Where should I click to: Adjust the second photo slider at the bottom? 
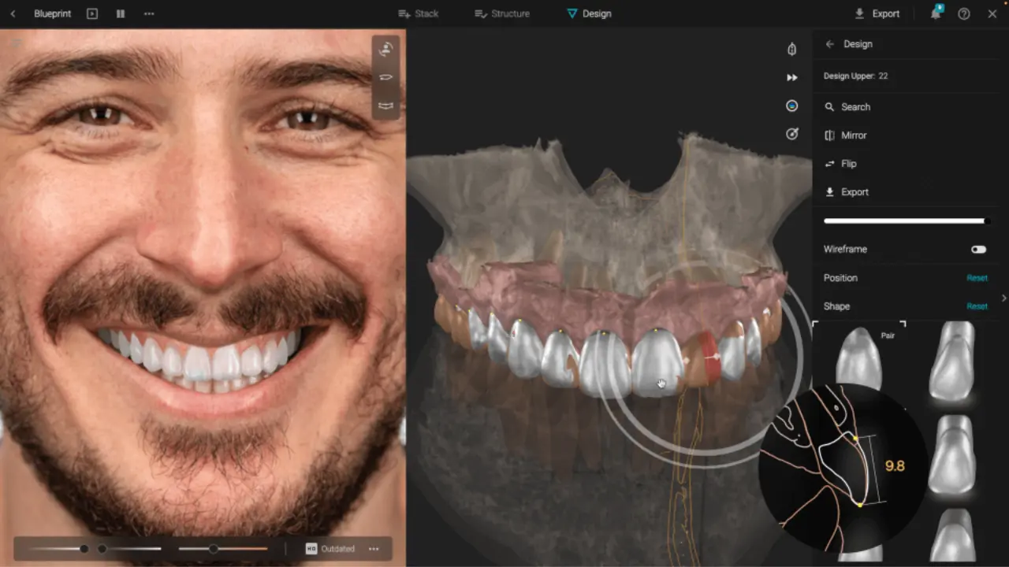[x=130, y=549]
